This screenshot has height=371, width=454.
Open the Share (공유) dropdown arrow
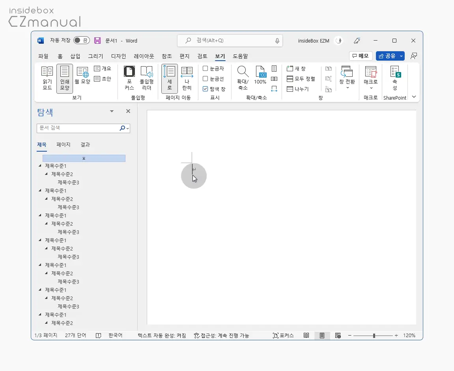[x=401, y=56]
